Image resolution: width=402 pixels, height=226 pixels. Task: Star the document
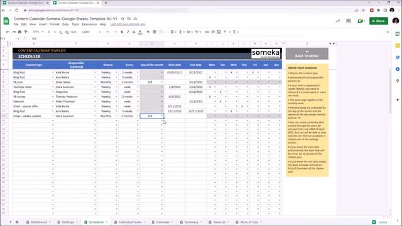pyautogui.click(x=122, y=19)
